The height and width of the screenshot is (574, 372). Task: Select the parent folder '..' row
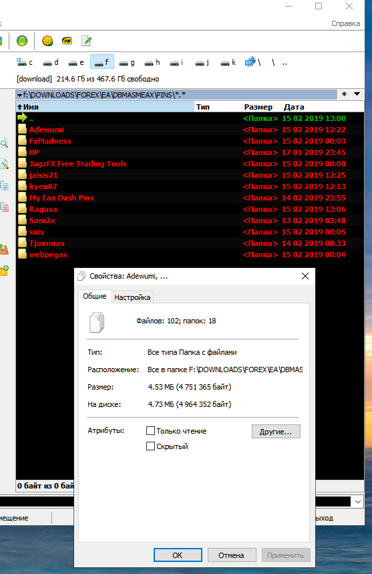tap(190, 118)
